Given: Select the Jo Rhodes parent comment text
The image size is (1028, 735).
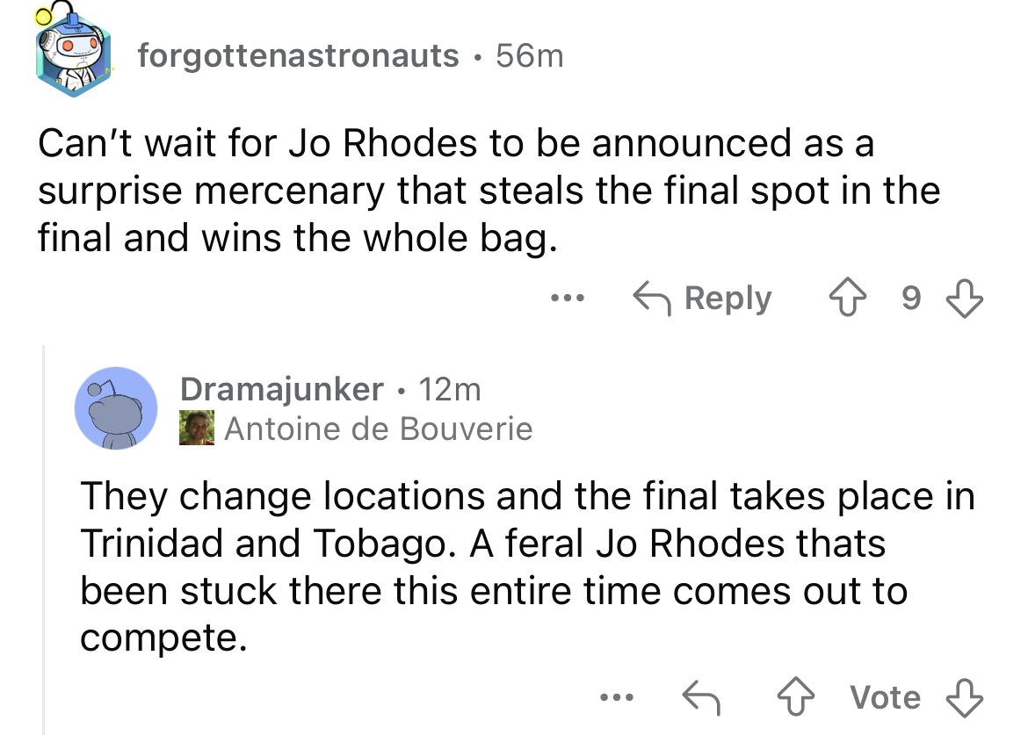Looking at the screenshot, I should pyautogui.click(x=489, y=190).
